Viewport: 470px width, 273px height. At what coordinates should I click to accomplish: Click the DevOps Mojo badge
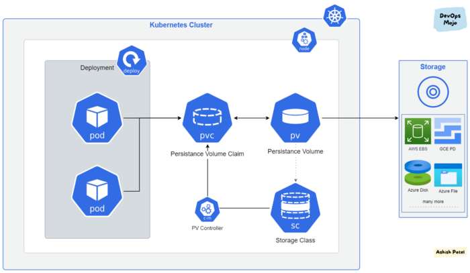pyautogui.click(x=451, y=19)
